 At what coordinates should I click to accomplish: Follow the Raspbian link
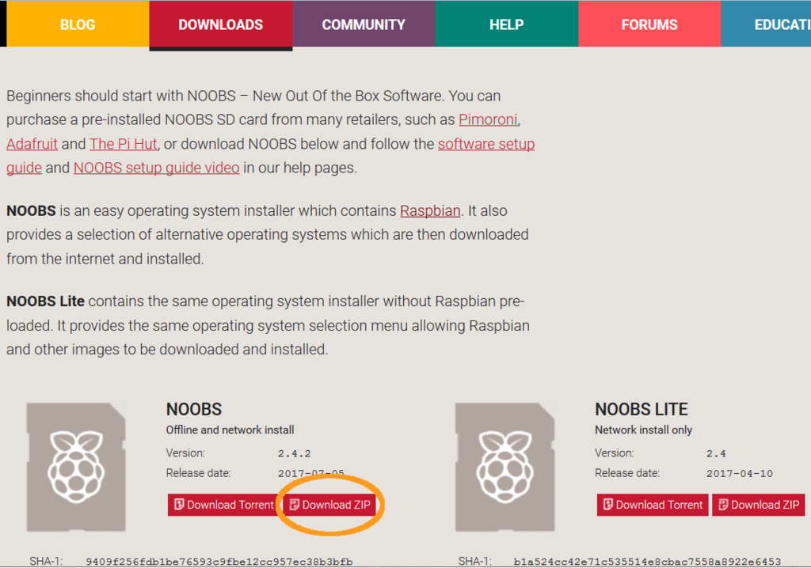pyautogui.click(x=430, y=211)
